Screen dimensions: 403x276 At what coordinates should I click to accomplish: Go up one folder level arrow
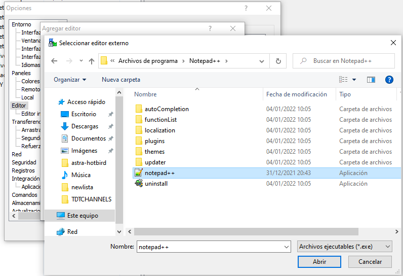click(x=92, y=61)
